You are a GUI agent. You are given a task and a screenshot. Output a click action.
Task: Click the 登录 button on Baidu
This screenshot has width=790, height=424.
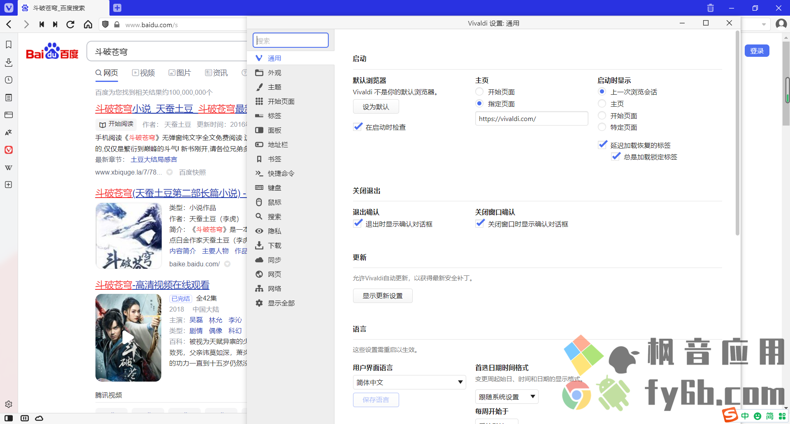[757, 51]
